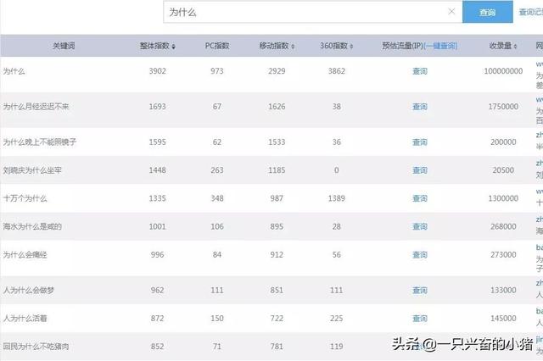Click the mobile index value 722
543x361 pixels.
pyautogui.click(x=277, y=318)
